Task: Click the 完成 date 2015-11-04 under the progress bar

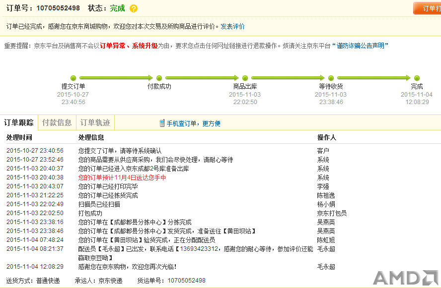Action: click(417, 95)
